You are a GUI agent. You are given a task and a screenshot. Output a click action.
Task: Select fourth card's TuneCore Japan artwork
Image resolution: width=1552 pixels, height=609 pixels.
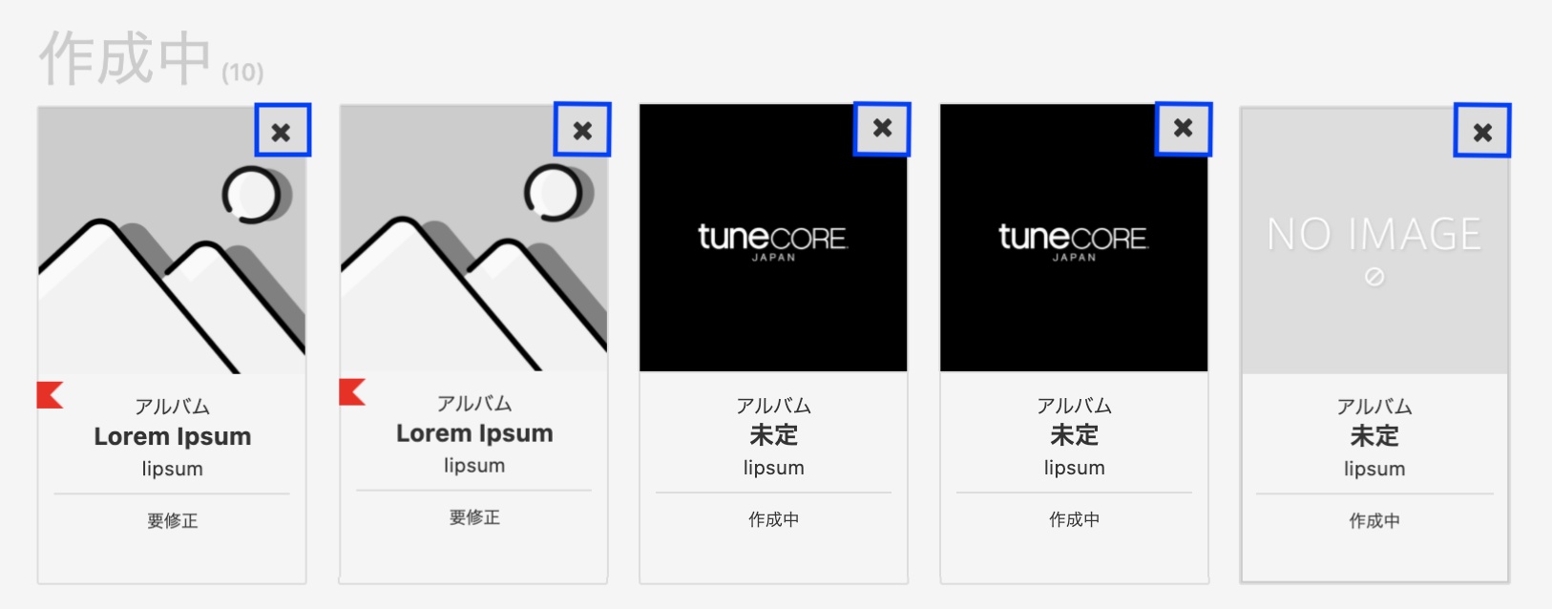[1074, 238]
